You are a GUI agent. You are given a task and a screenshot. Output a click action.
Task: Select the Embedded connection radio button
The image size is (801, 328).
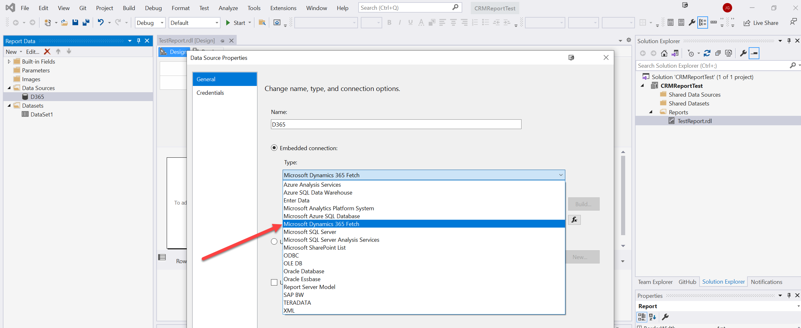coord(274,148)
